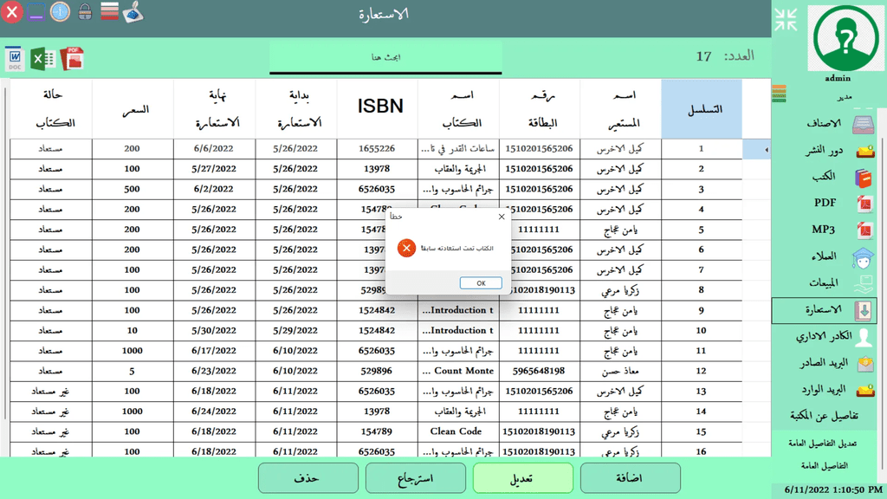The height and width of the screenshot is (499, 887).
Task: Click the red striped color theme icon
Action: [x=109, y=11]
